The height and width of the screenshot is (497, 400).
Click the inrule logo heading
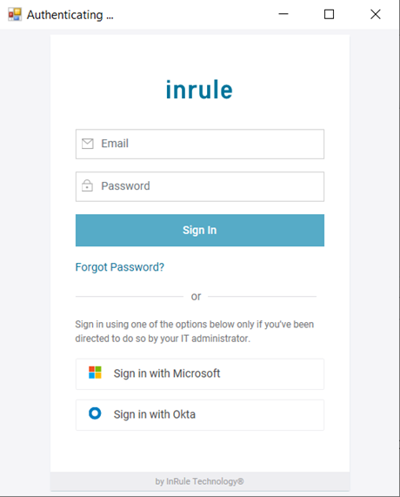pyautogui.click(x=199, y=90)
